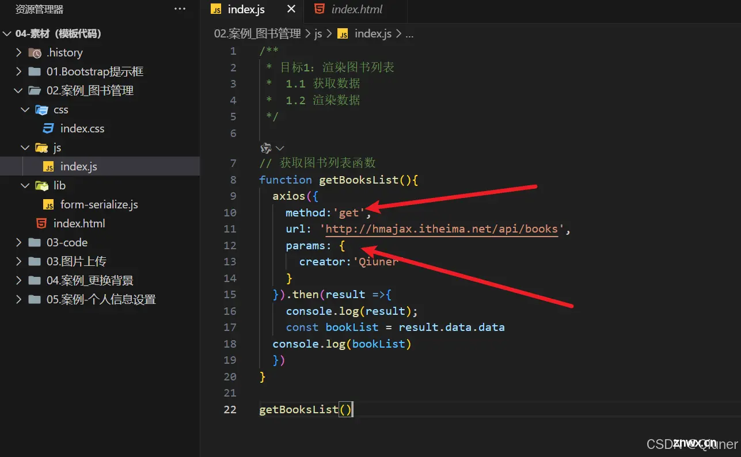Click the JS file icon beside tree index.js
741x457 pixels.
(x=48, y=167)
